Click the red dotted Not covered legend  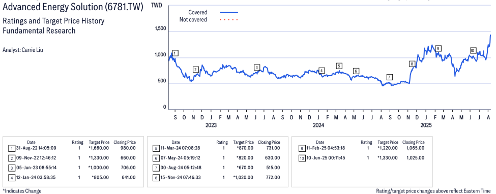(229, 20)
